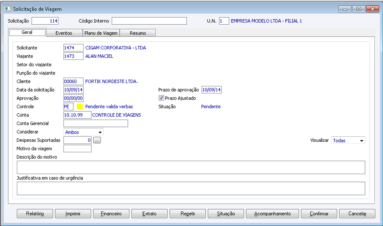Click the Setor do viajante label
383x226 pixels.
click(x=34, y=65)
